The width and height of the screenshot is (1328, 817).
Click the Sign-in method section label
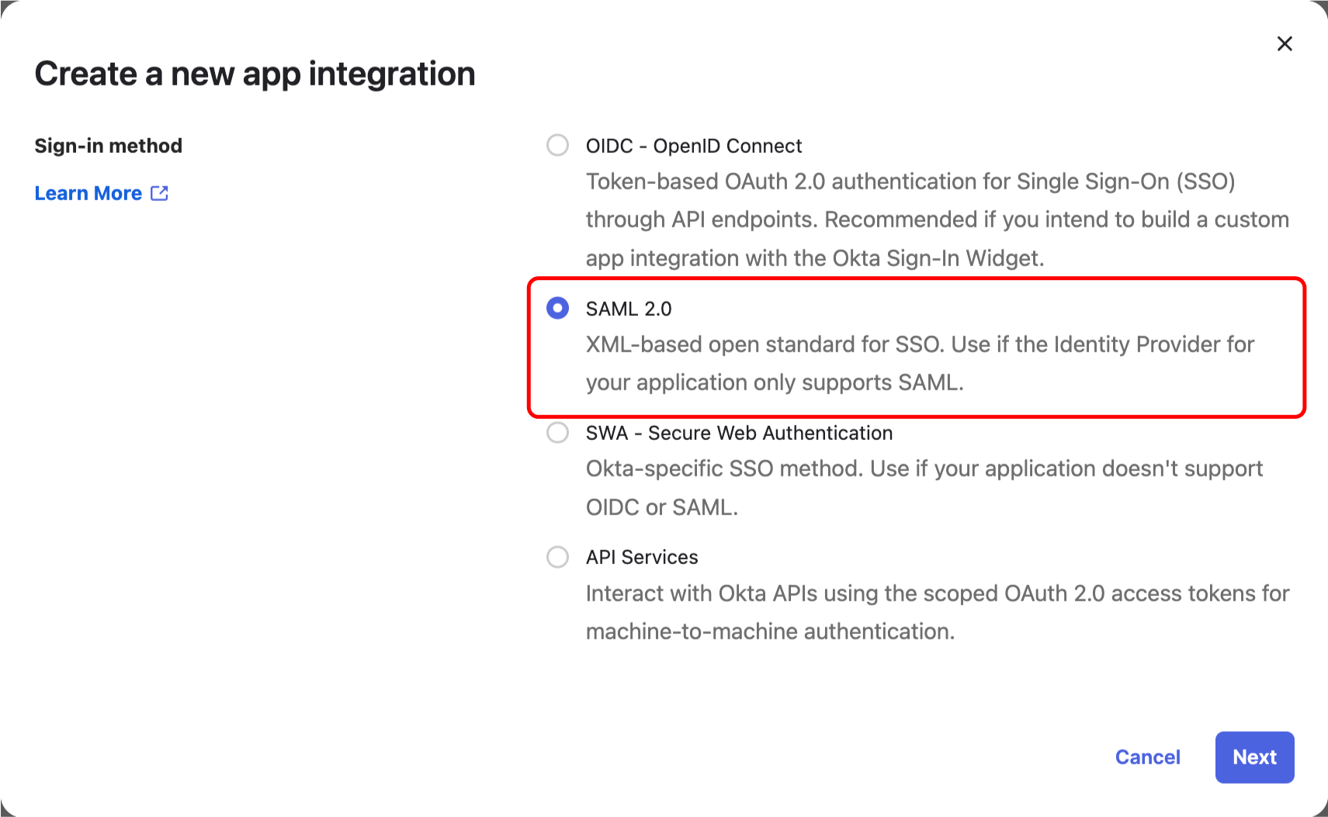tap(109, 146)
